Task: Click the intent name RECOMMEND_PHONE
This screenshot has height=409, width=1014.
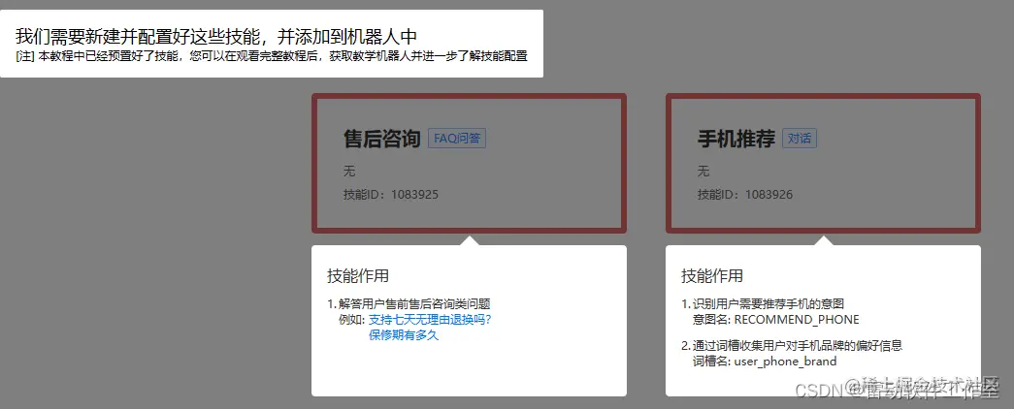Action: point(797,320)
